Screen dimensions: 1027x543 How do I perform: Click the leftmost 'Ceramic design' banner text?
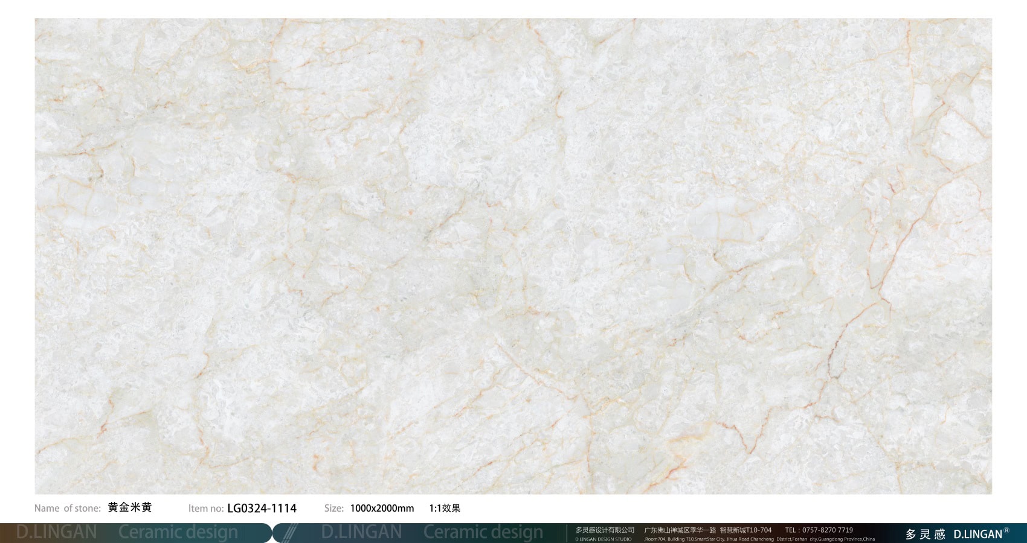178,532
